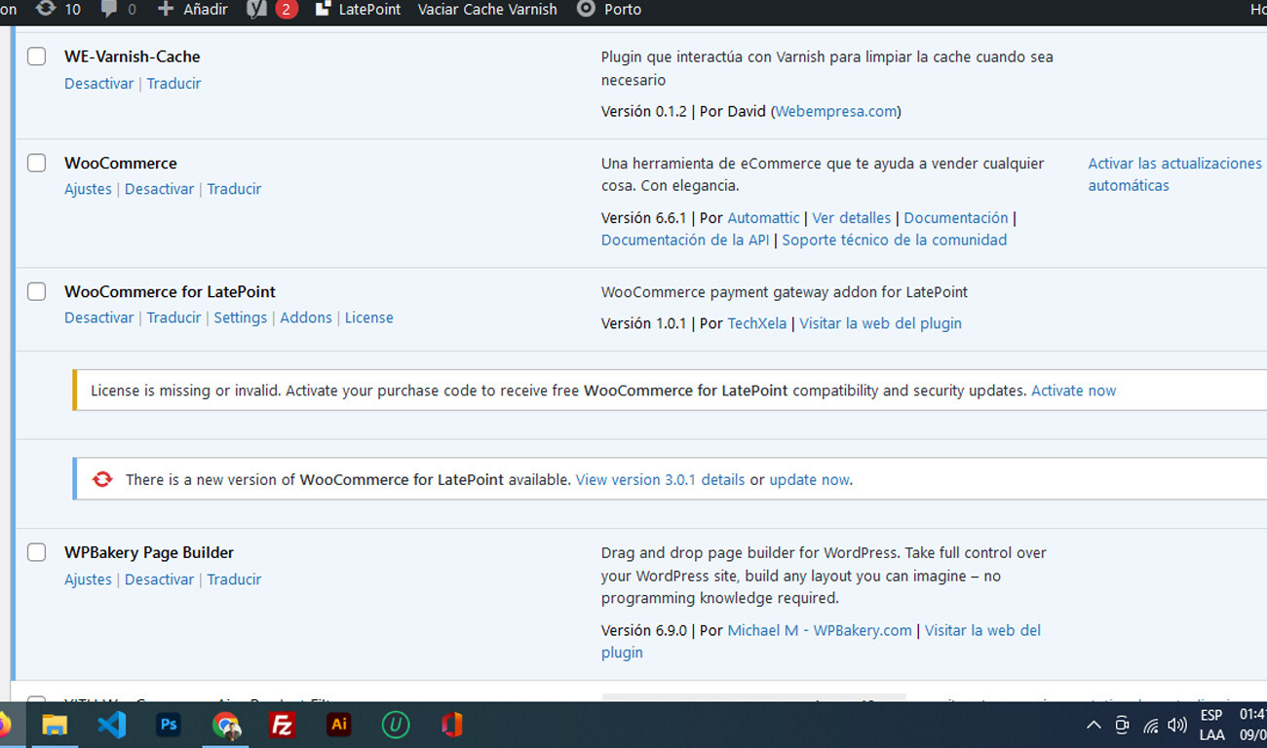Open Microsoft Office from the taskbar
The image size is (1267, 748).
(451, 725)
